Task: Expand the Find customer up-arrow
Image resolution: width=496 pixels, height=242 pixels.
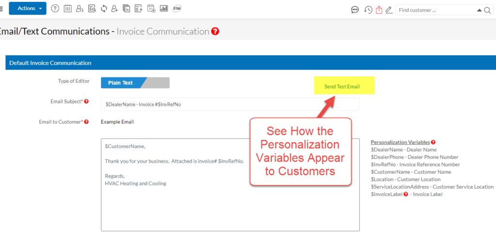Action: coord(479,11)
